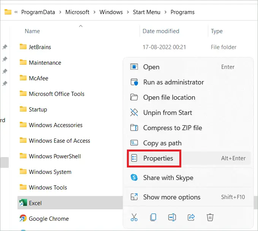The height and width of the screenshot is (231, 258).
Task: Click the Open file location folder icon
Action: 134,97
